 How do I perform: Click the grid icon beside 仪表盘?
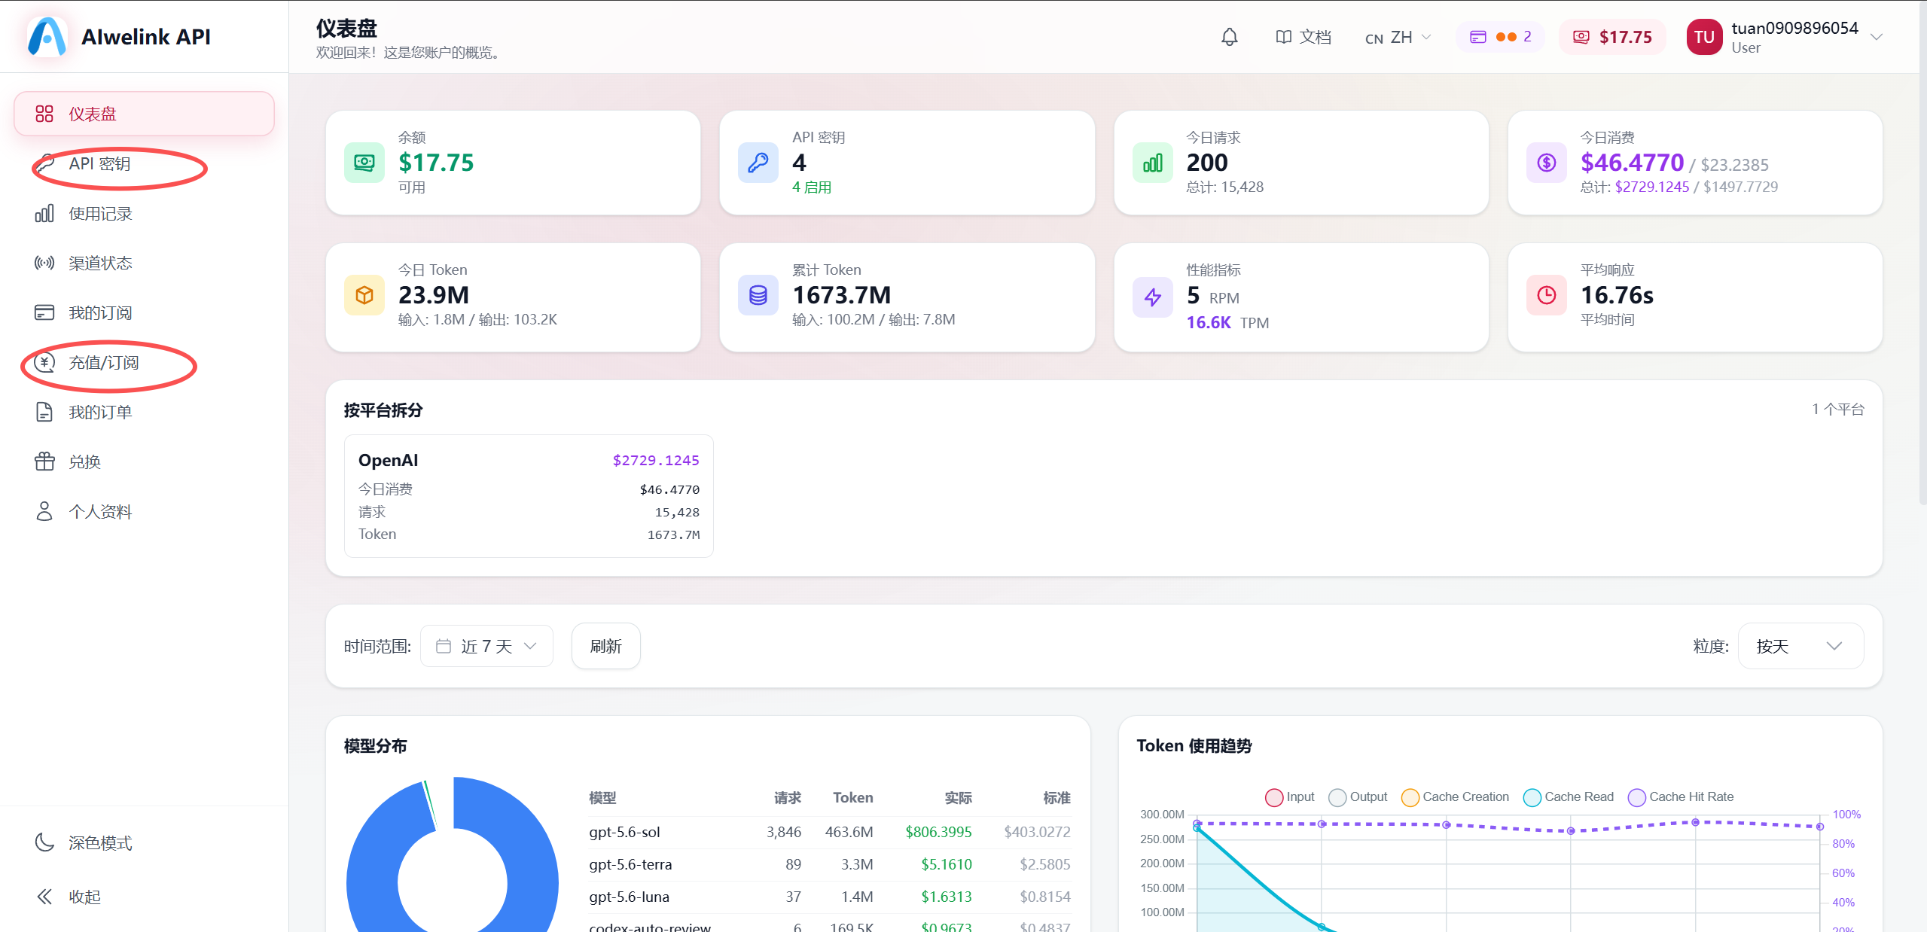[44, 114]
